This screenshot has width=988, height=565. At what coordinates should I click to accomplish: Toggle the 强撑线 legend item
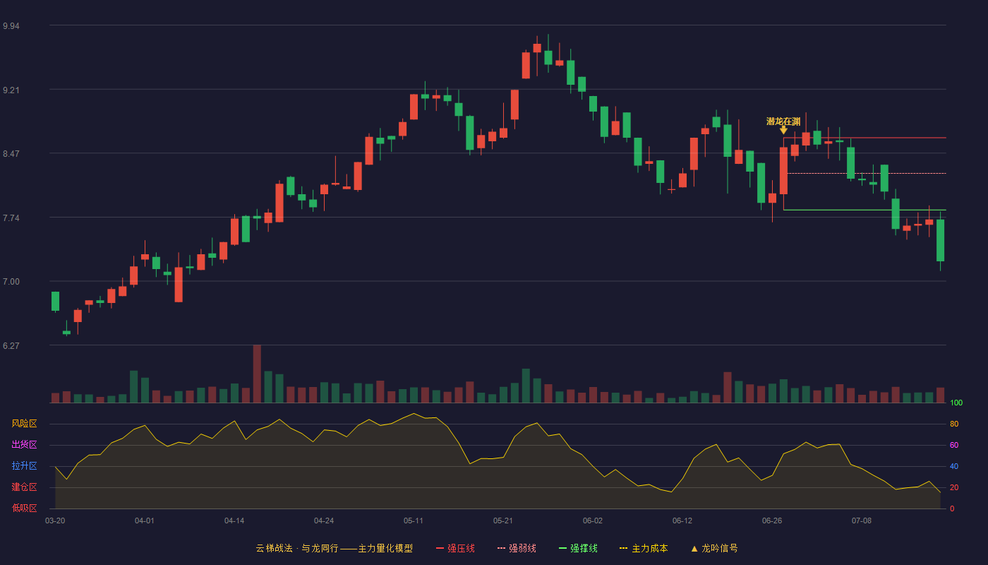pyautogui.click(x=578, y=548)
